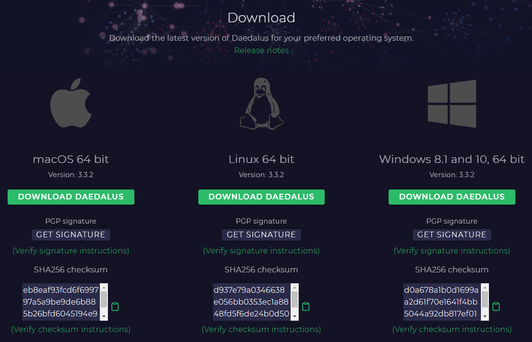Open Linux verify signature instructions
This screenshot has width=532, height=342.
tap(261, 251)
